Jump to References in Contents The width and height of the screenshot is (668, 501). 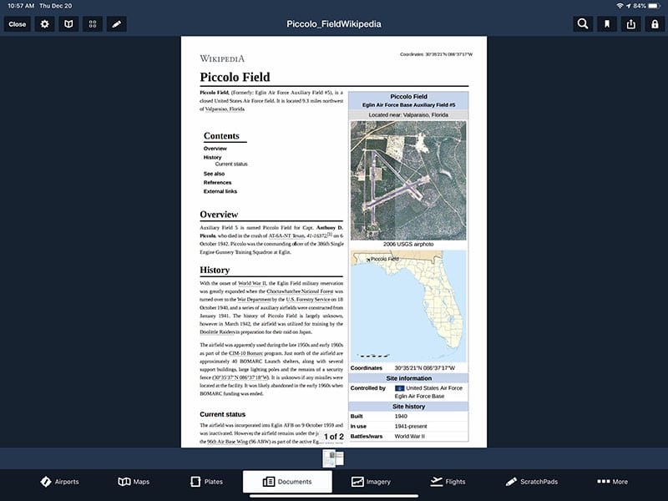[217, 182]
